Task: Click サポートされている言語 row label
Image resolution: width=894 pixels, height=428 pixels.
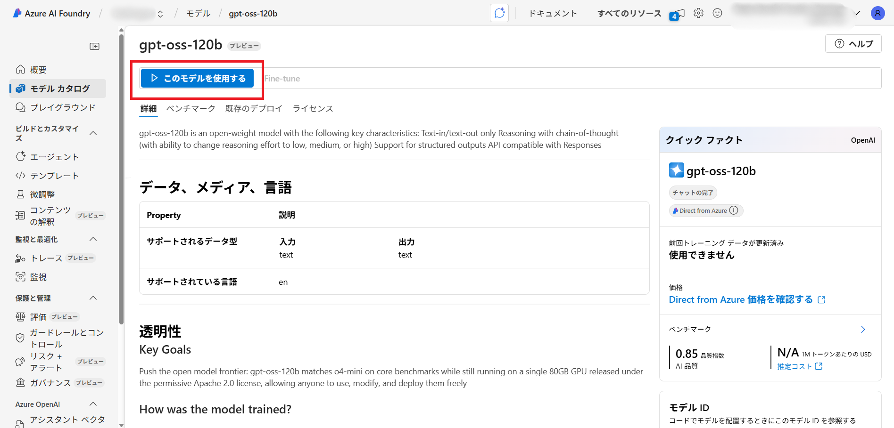Action: pyautogui.click(x=192, y=282)
